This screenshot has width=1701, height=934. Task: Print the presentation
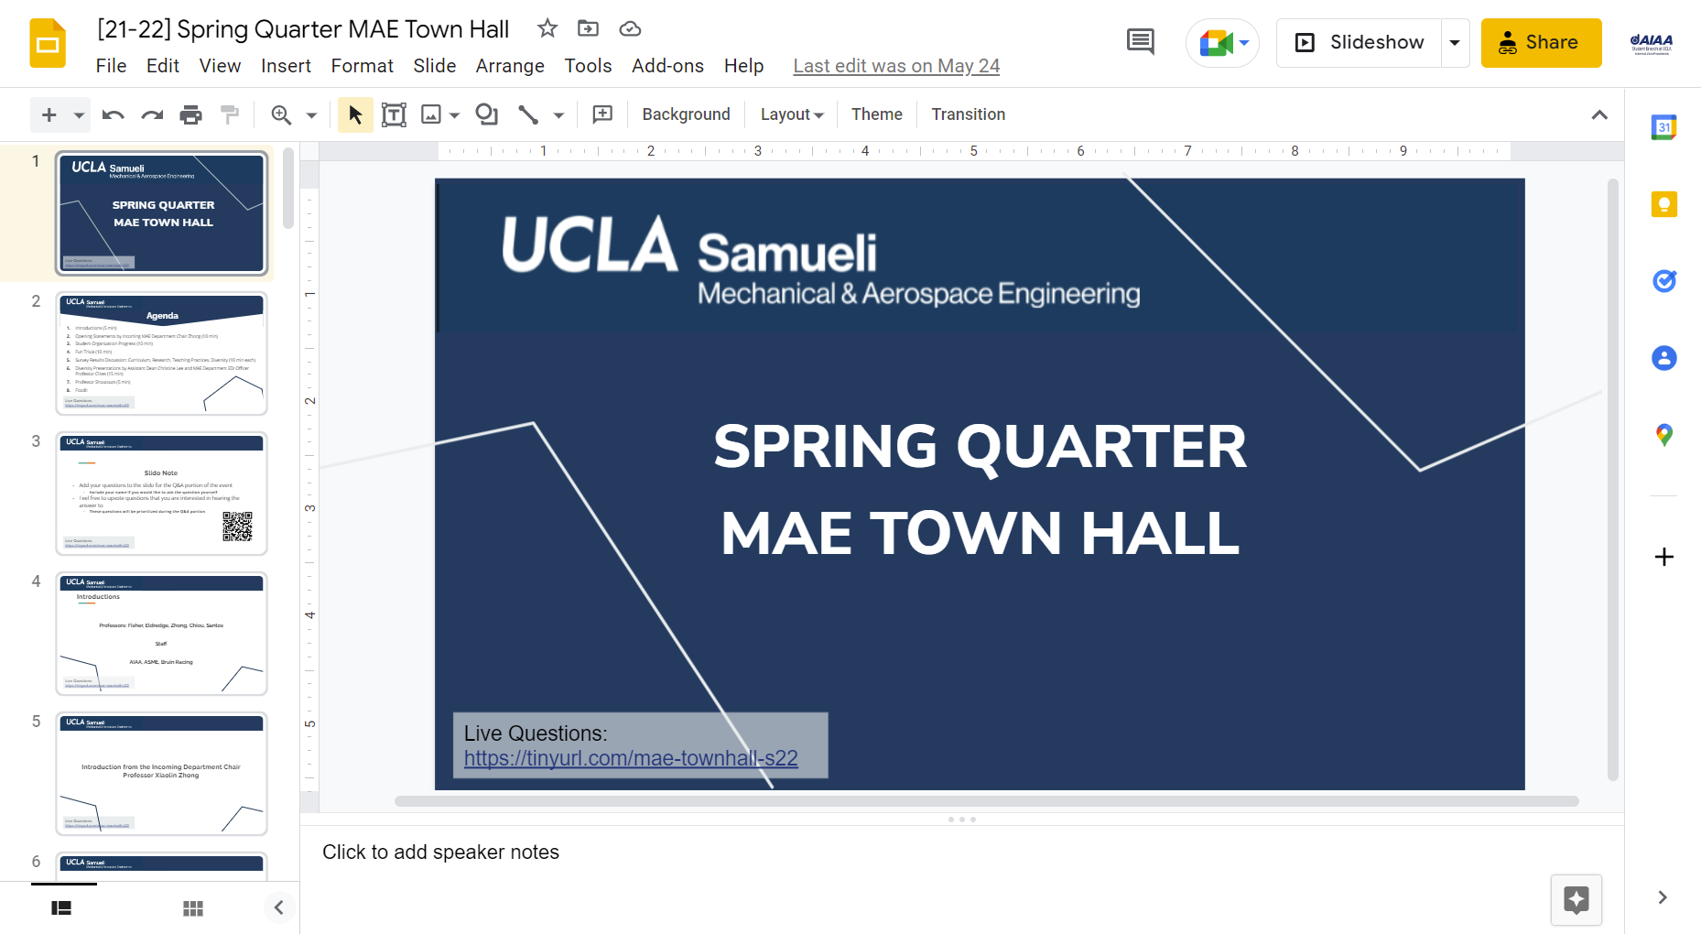(190, 114)
